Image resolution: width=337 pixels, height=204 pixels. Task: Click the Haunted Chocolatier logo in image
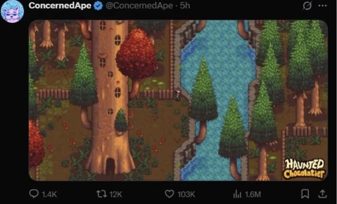tap(304, 168)
